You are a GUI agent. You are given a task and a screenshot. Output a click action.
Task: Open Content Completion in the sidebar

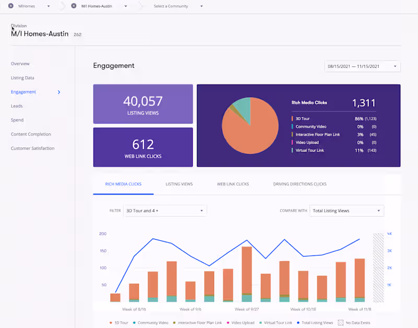31,134
